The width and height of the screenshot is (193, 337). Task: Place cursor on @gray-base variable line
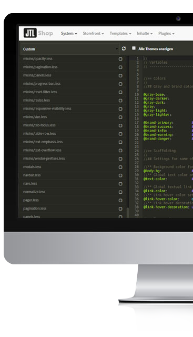(155, 95)
